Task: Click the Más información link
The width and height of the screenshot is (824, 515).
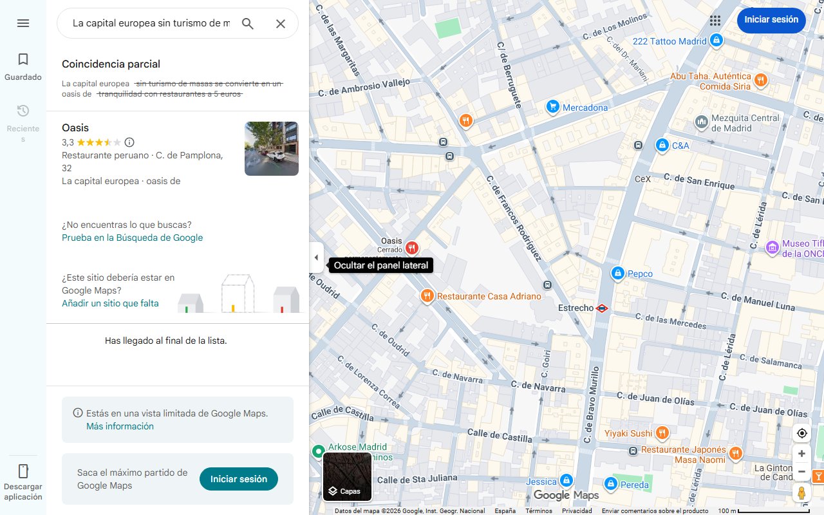Action: 120,426
